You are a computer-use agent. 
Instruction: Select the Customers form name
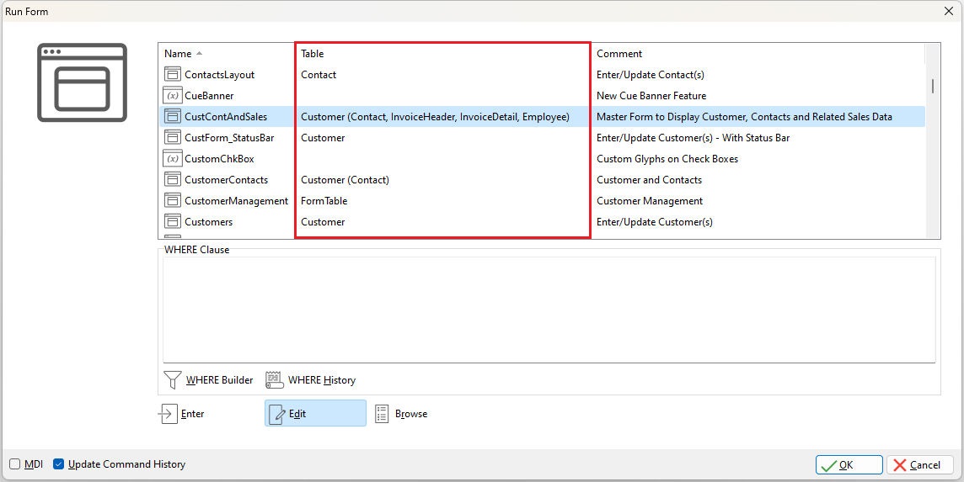coord(208,222)
